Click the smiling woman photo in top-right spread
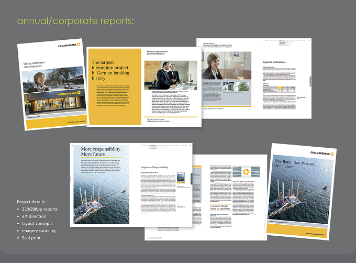 click(227, 65)
